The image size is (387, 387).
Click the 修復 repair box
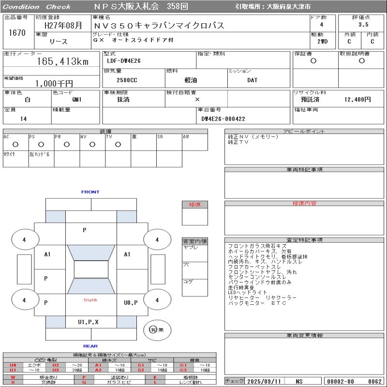point(195,213)
